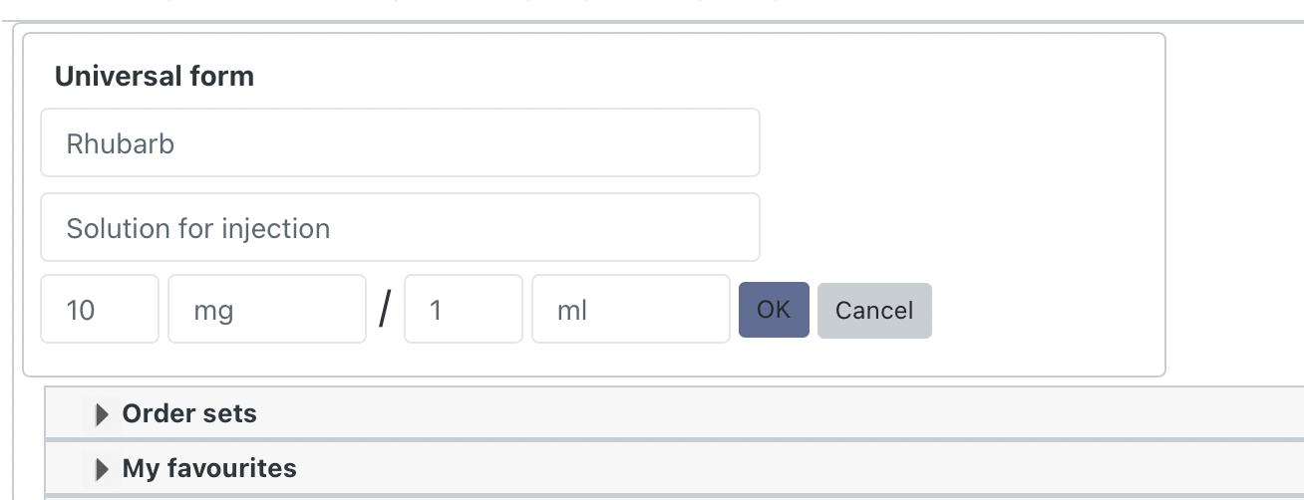Focus the Rhubarb medication name field
Image resolution: width=1304 pixels, height=500 pixels.
[x=400, y=143]
